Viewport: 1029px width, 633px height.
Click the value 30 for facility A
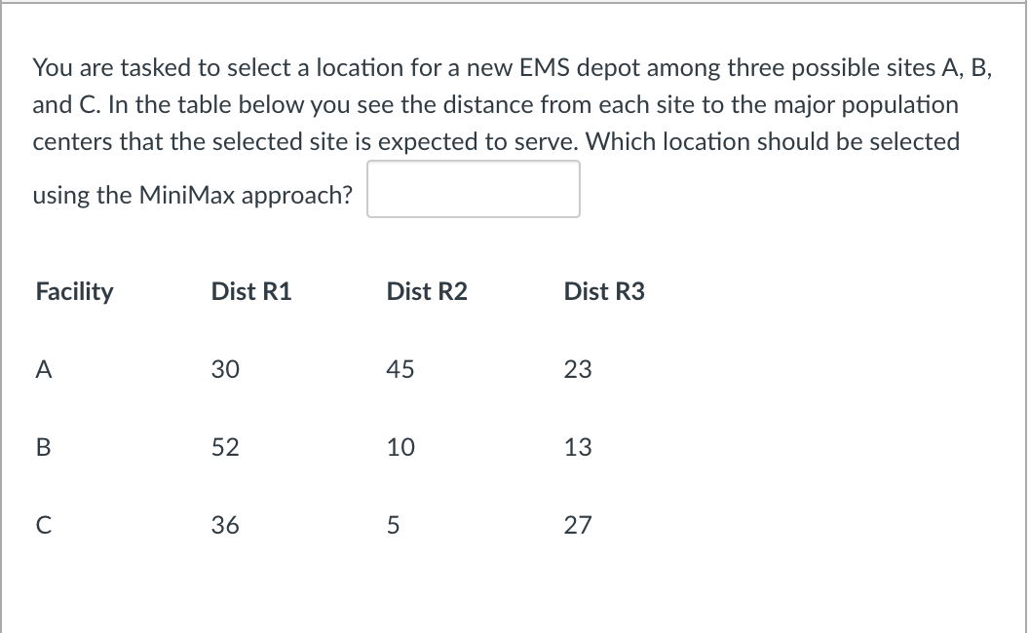(223, 369)
